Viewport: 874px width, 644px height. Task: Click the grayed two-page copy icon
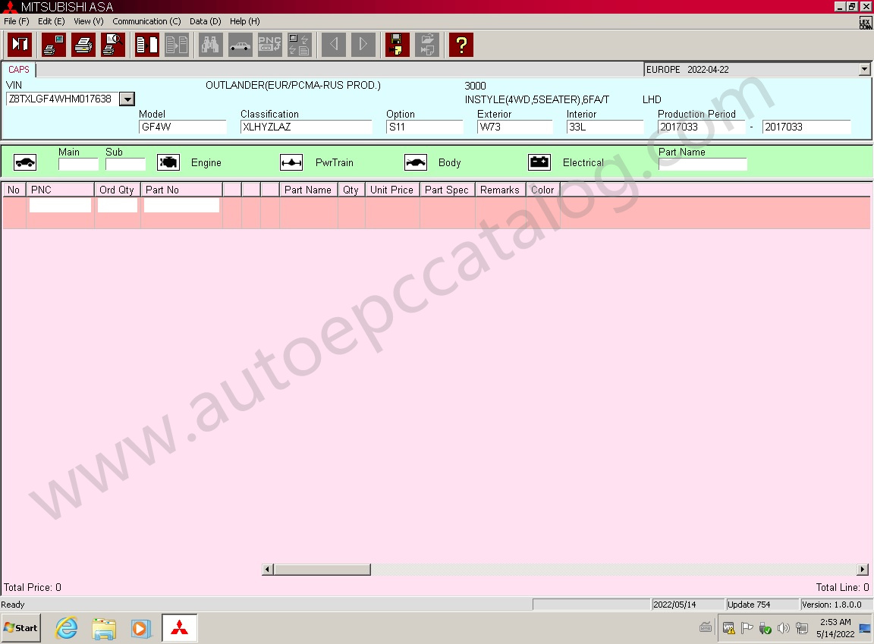(177, 45)
